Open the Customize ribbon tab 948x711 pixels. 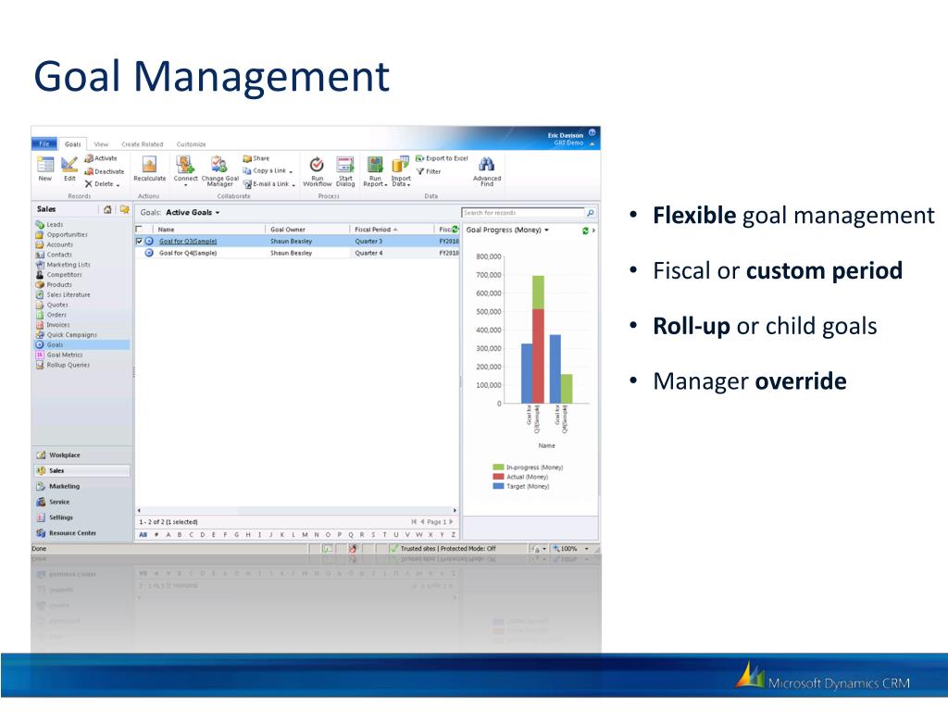191,143
